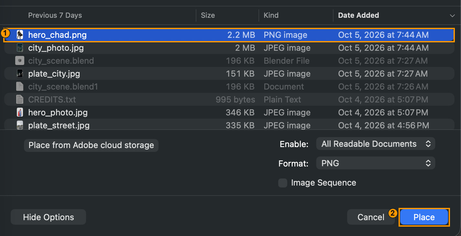Select the plate_city.jpg file row
Screen dimensions: 461x236
(x=229, y=74)
